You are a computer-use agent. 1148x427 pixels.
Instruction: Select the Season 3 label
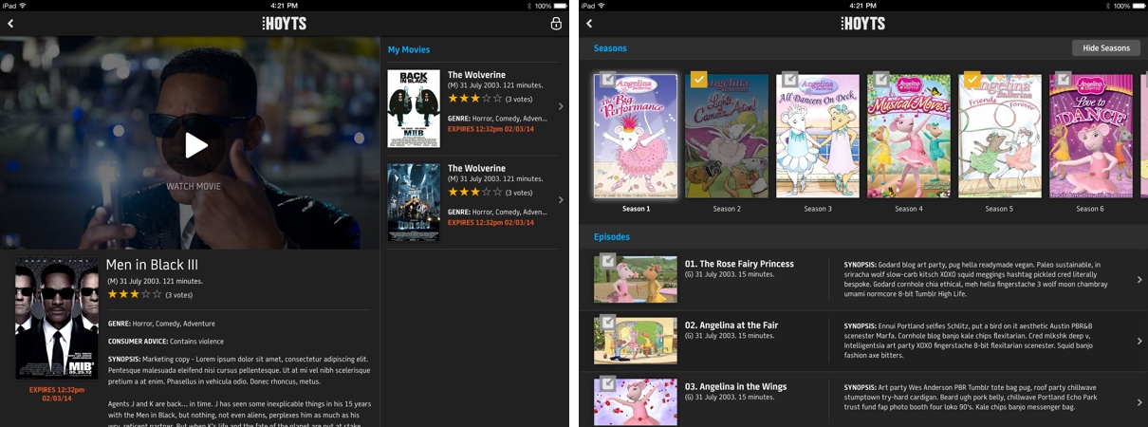817,209
